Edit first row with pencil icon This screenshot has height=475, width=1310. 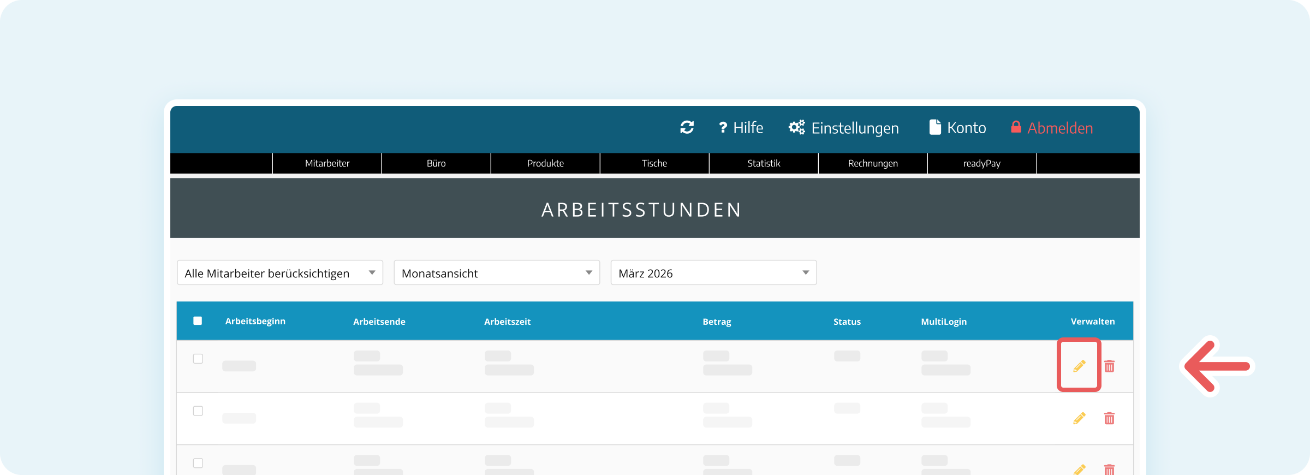(1079, 366)
